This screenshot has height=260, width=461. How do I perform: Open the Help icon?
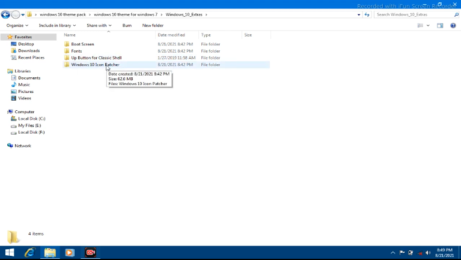(x=453, y=26)
